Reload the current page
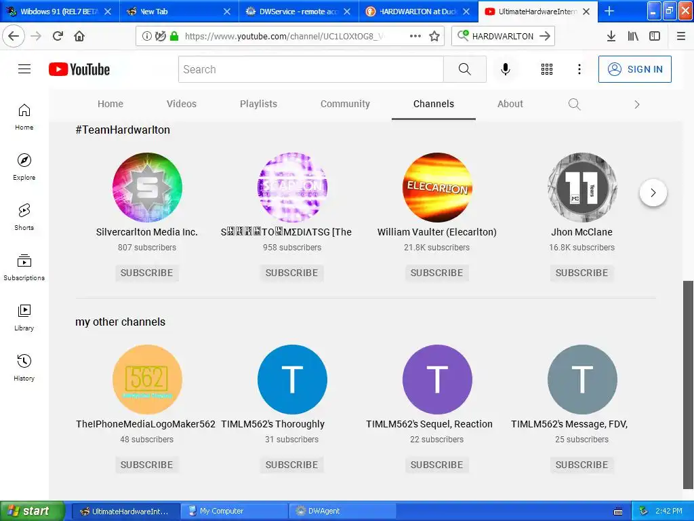 pos(58,36)
